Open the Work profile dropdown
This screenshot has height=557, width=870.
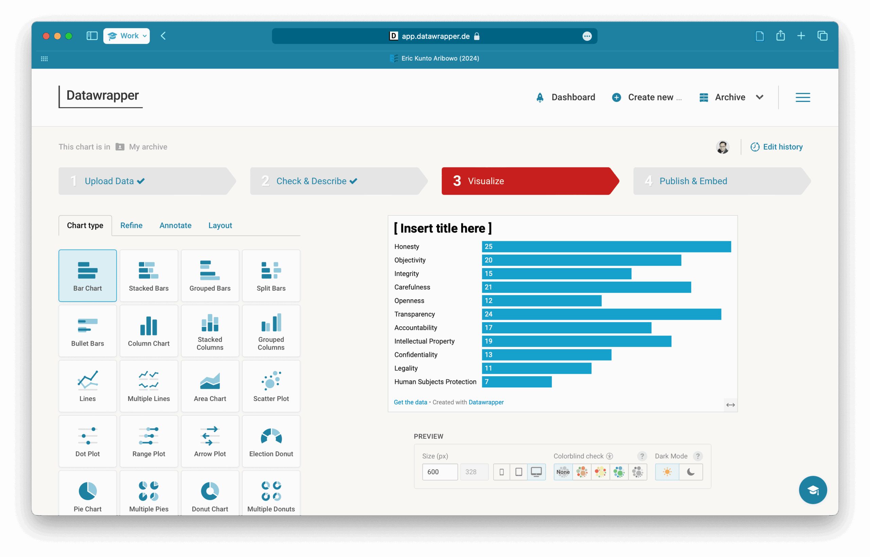coord(126,36)
